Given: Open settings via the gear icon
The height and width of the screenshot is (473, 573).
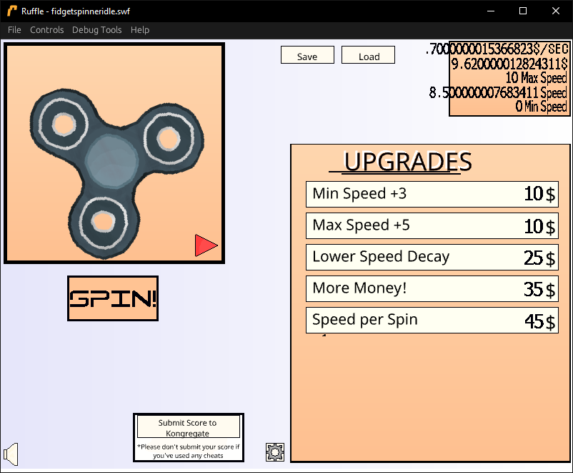Looking at the screenshot, I should pyautogui.click(x=274, y=452).
